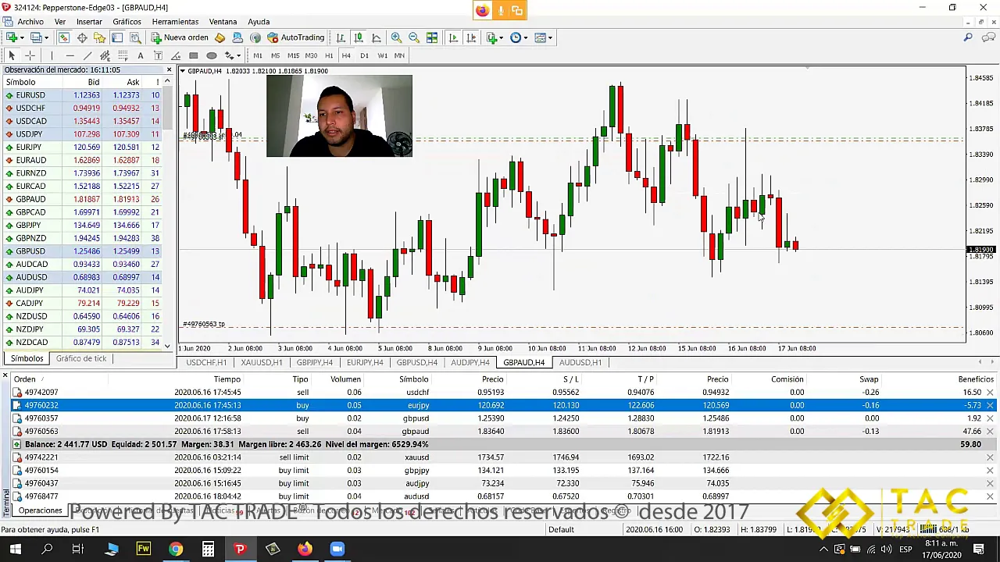Open the search magnifier in the toolbar

[968, 37]
